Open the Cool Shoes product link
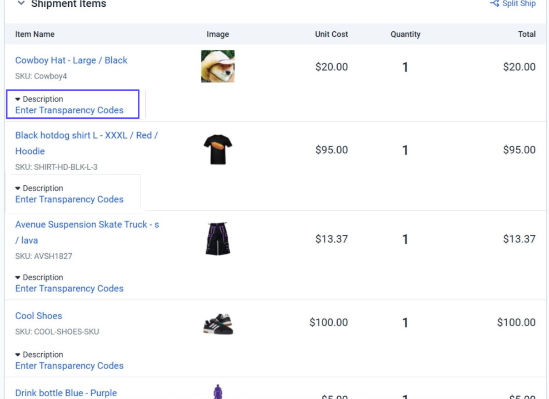The height and width of the screenshot is (399, 549). point(38,315)
